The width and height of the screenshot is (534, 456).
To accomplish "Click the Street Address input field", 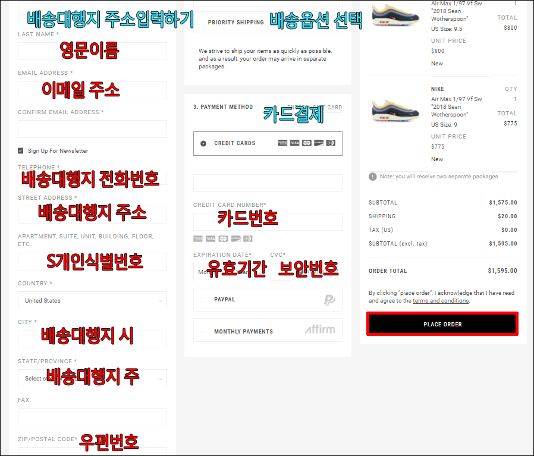I will click(x=92, y=215).
